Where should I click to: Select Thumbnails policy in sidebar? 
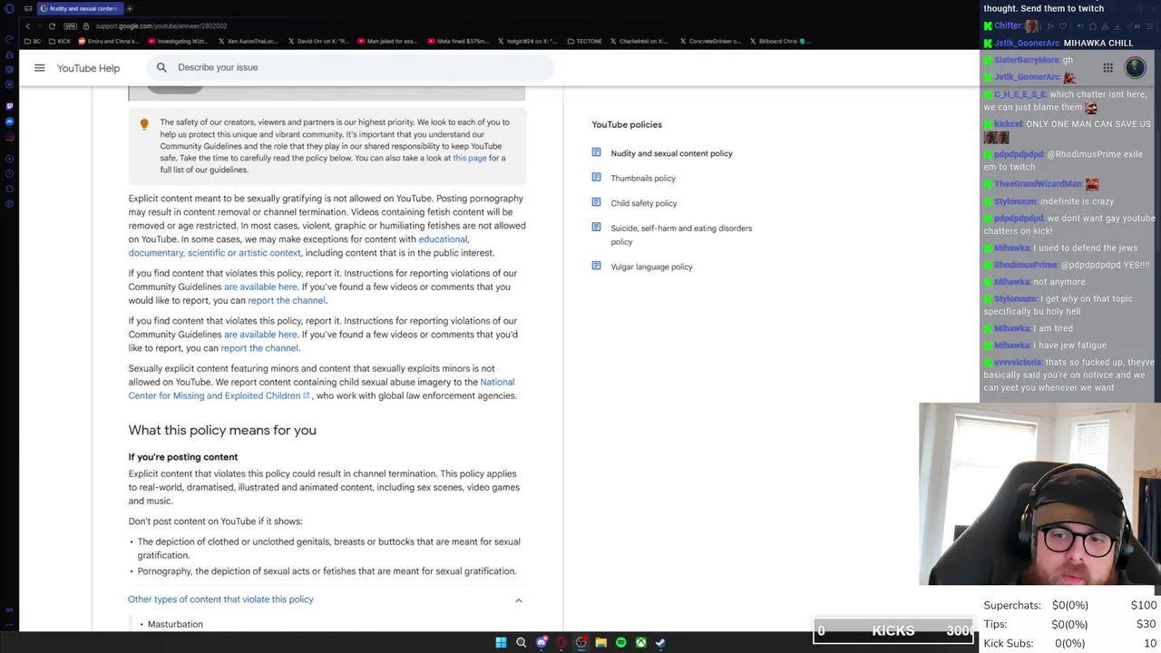coord(643,179)
